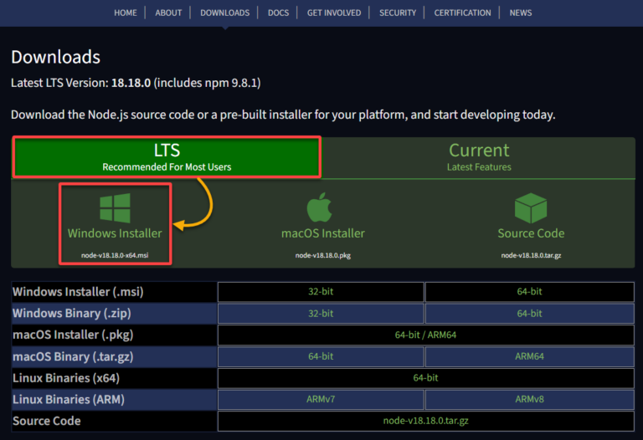The width and height of the screenshot is (643, 440).
Task: Download ARMv7 Linux Binaries
Action: click(321, 400)
